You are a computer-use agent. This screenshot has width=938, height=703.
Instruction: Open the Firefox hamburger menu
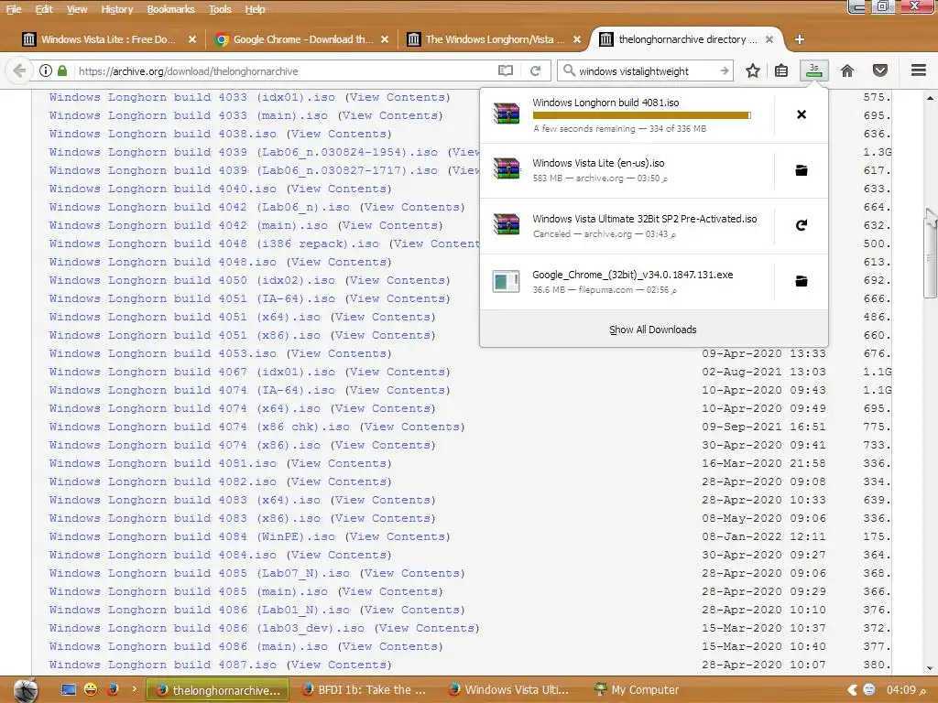tap(918, 70)
